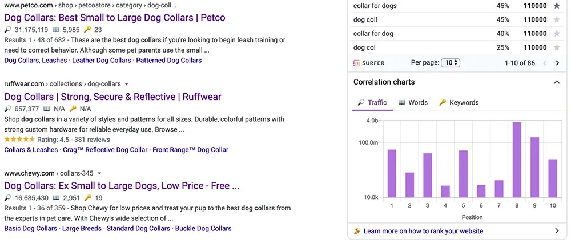Viewport: 571px width, 243px height.
Task: Go to previous page of keywords
Action: (545, 63)
